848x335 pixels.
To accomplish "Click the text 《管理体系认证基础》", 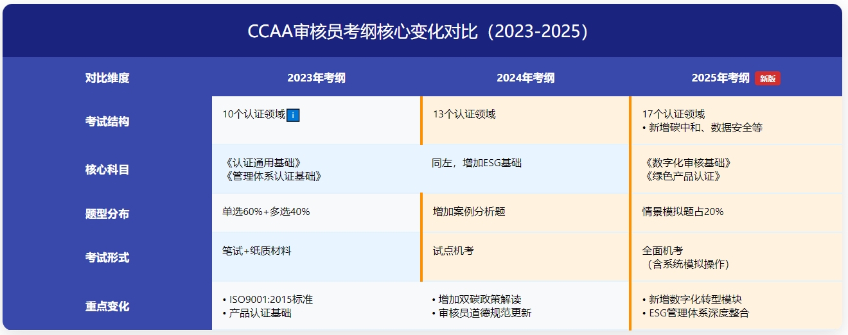I will [274, 176].
